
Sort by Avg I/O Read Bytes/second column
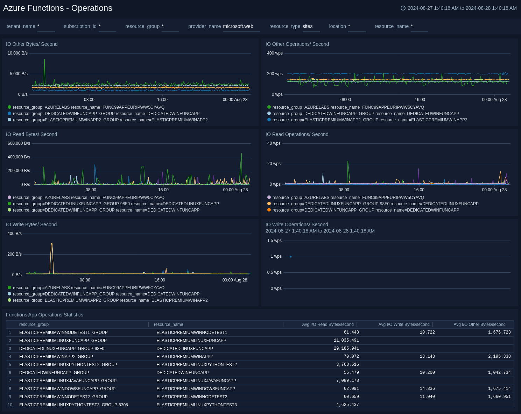point(328,324)
